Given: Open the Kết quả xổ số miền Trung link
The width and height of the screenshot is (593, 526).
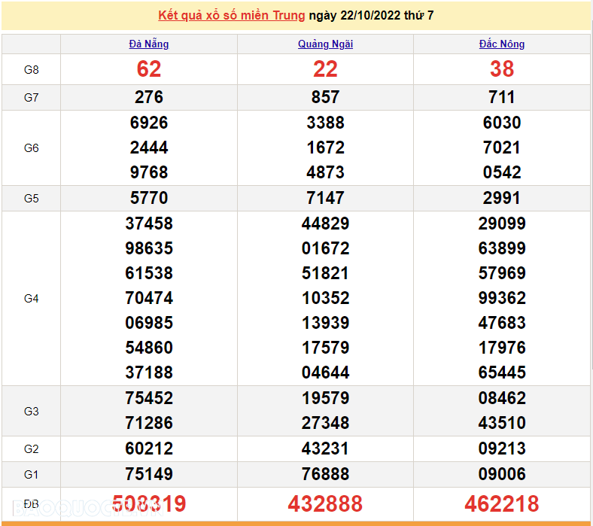Looking at the screenshot, I should pos(232,15).
